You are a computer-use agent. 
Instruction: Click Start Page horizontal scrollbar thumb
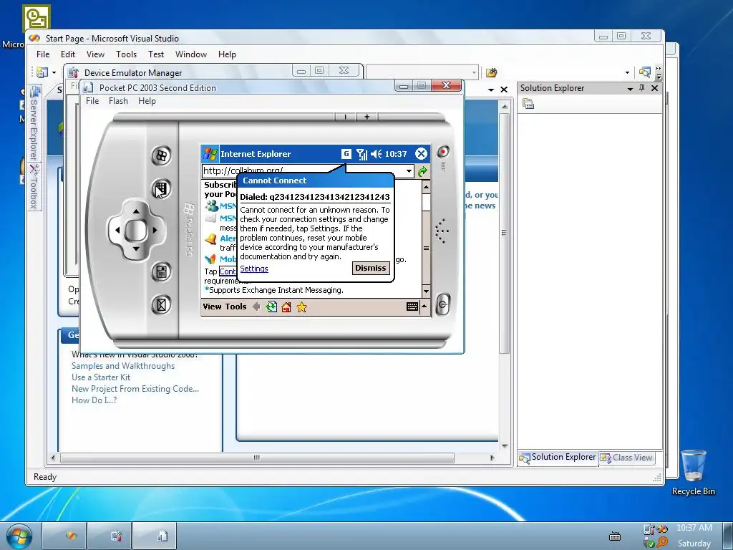click(257, 458)
